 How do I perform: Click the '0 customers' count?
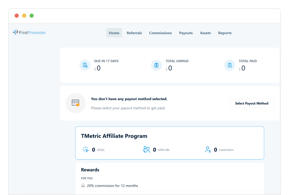click(x=224, y=150)
